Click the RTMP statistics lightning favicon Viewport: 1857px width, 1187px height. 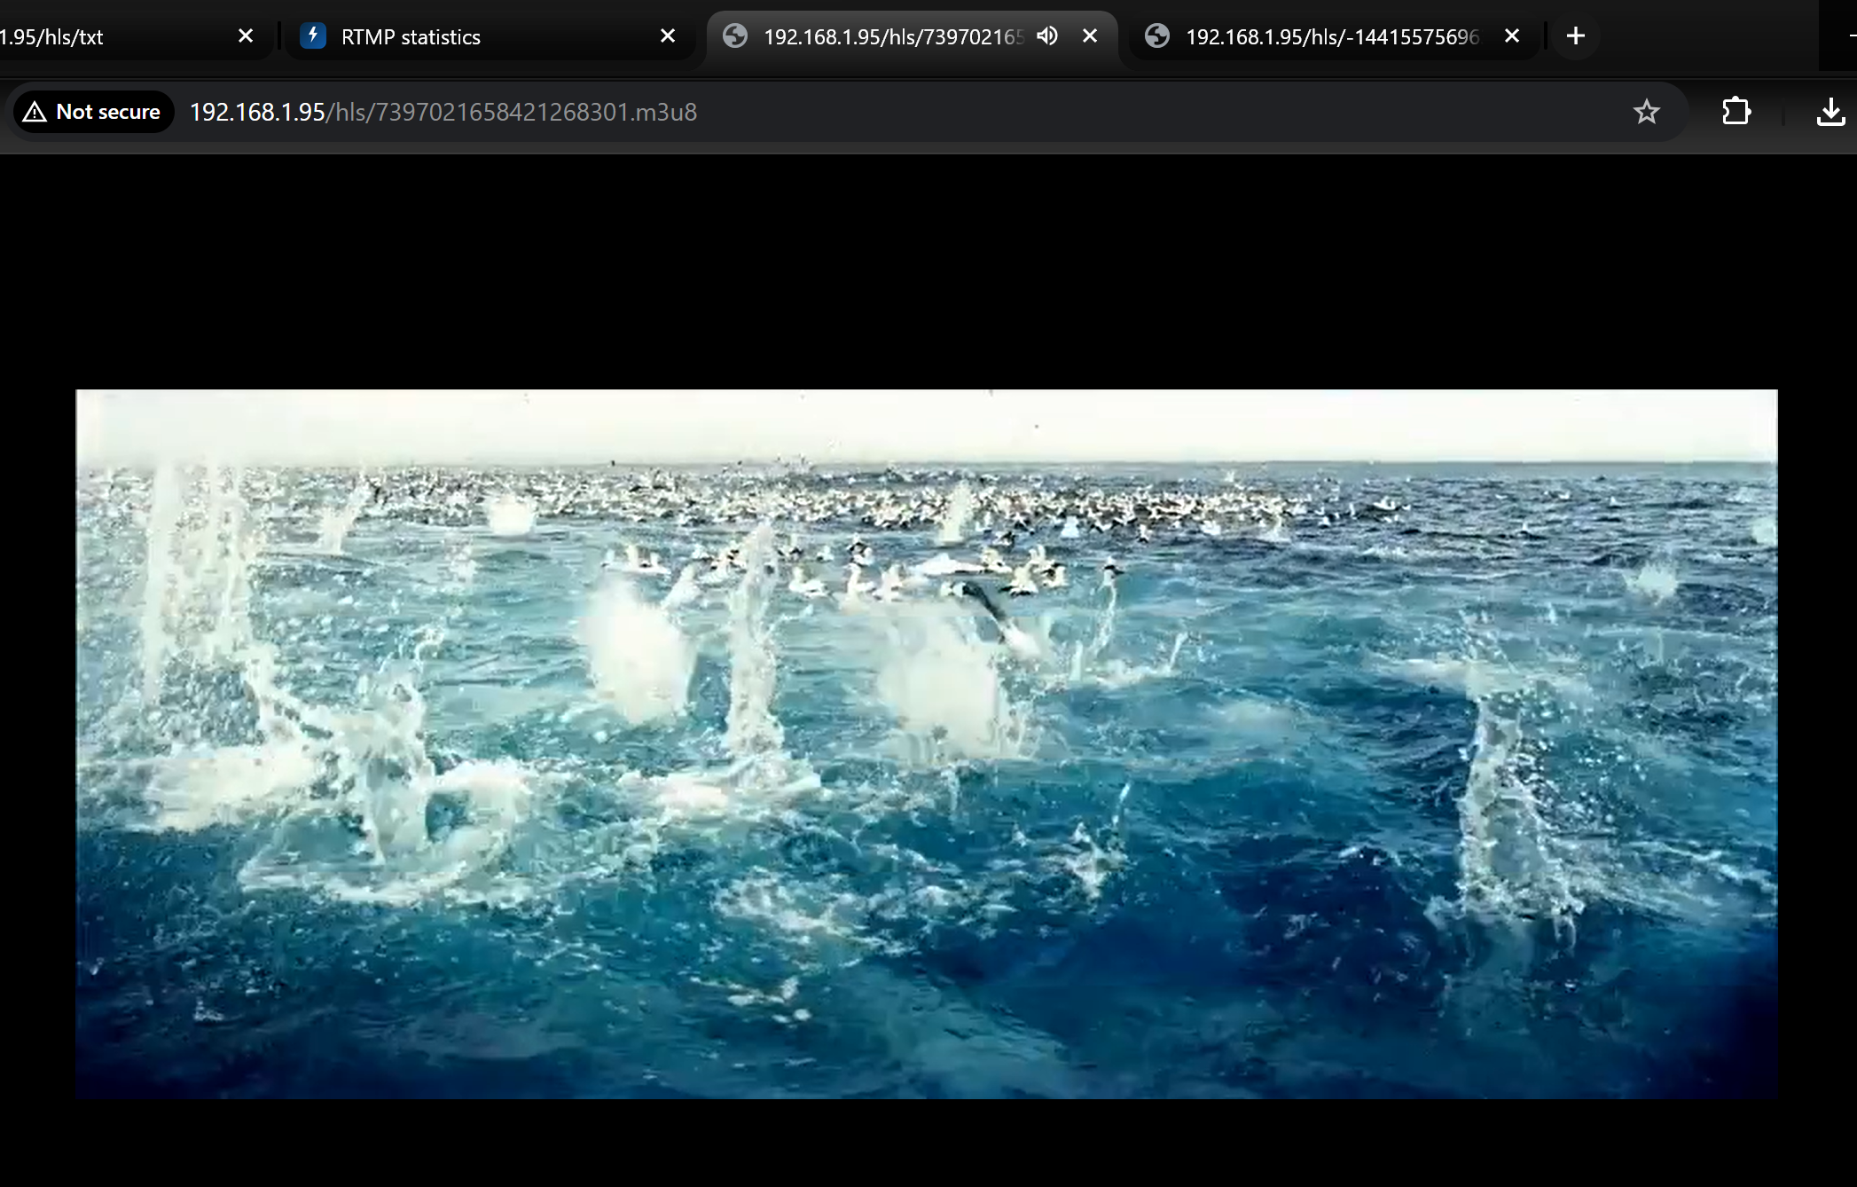312,36
